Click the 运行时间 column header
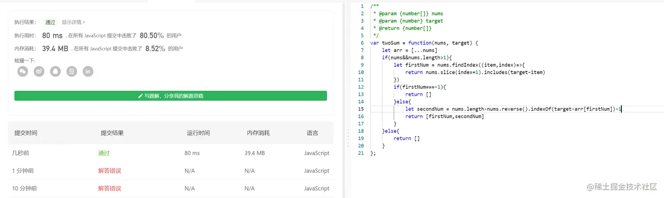 (198, 133)
